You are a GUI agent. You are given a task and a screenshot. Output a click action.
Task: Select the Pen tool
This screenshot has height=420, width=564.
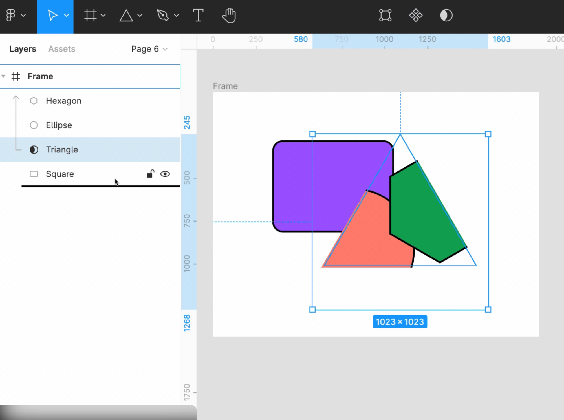tap(163, 15)
